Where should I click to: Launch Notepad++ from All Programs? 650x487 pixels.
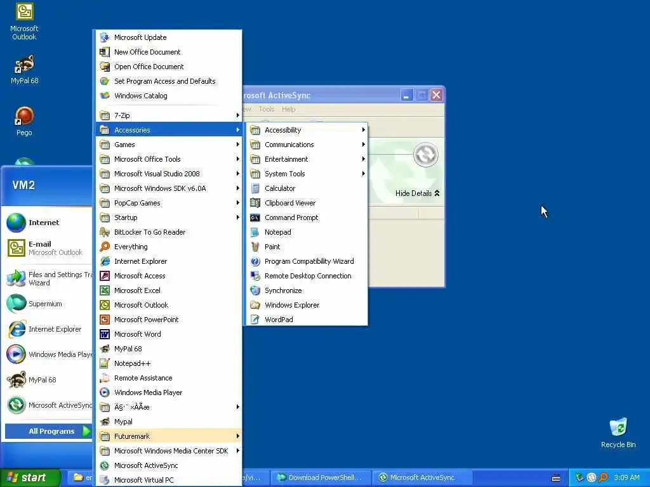pos(169,363)
